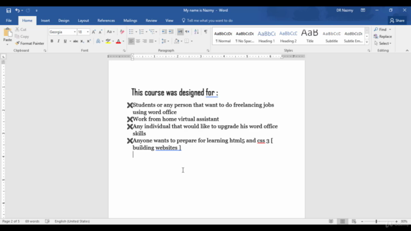Viewport: 411px width, 231px height.
Task: Toggle bold formatting
Action: [52, 41]
